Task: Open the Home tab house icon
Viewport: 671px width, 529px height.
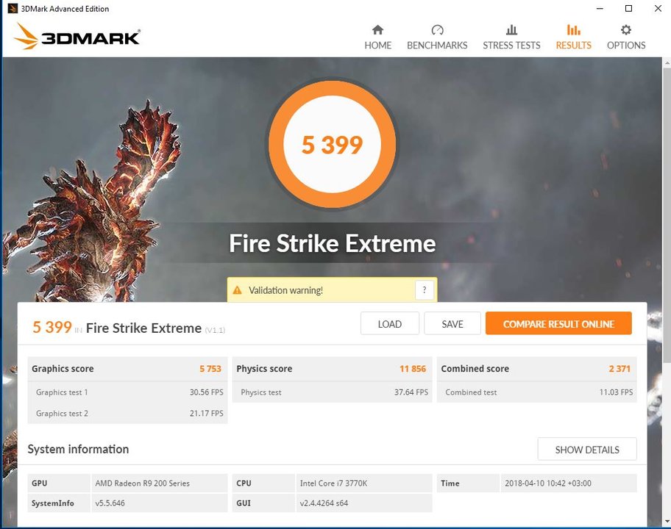Action: 377,30
